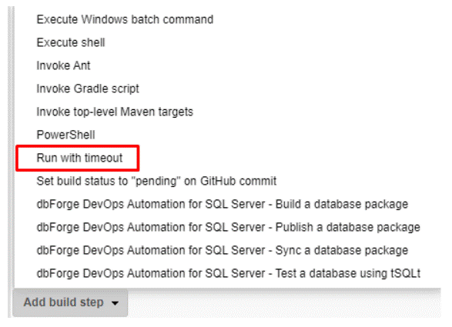
Task: Choose Invoke top-level Maven targets
Action: (115, 112)
